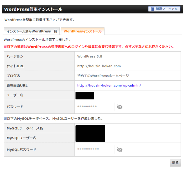Click the MySQLデータベース作成 notice text
The height and width of the screenshot is (179, 189).
point(54,119)
